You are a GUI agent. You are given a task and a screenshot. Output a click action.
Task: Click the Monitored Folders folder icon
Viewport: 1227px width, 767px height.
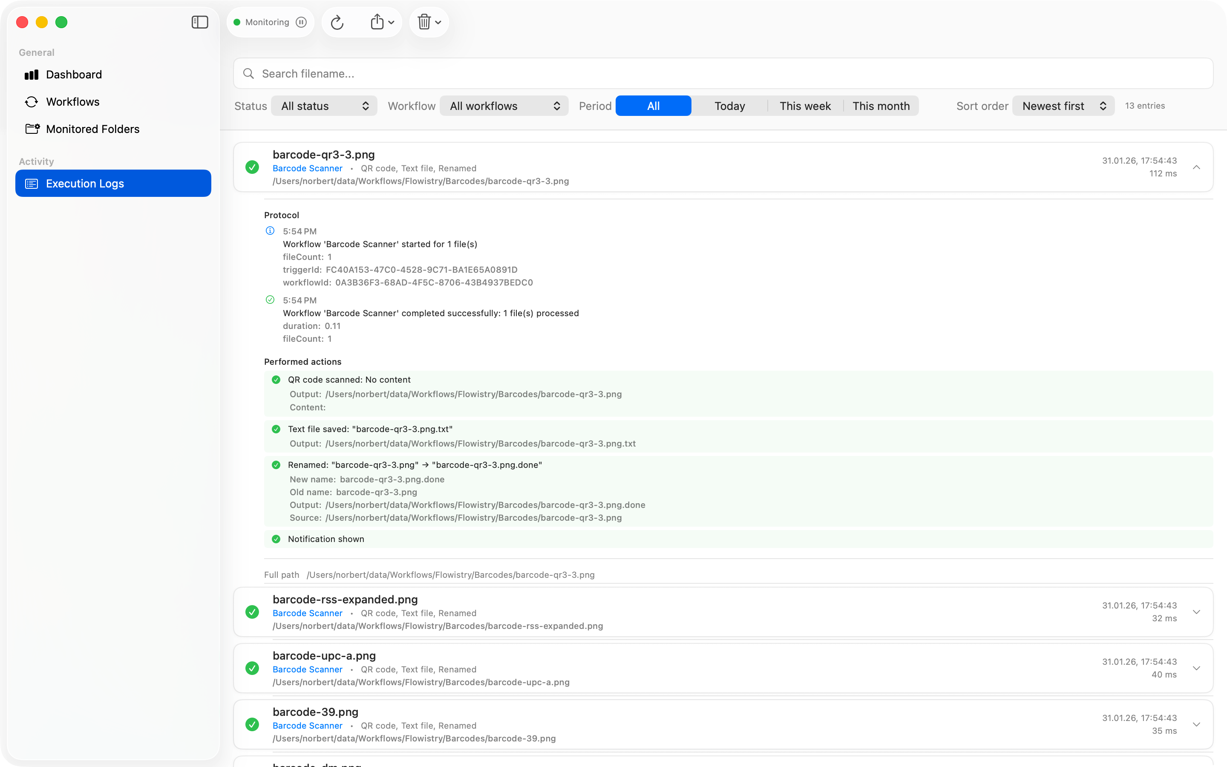point(32,129)
